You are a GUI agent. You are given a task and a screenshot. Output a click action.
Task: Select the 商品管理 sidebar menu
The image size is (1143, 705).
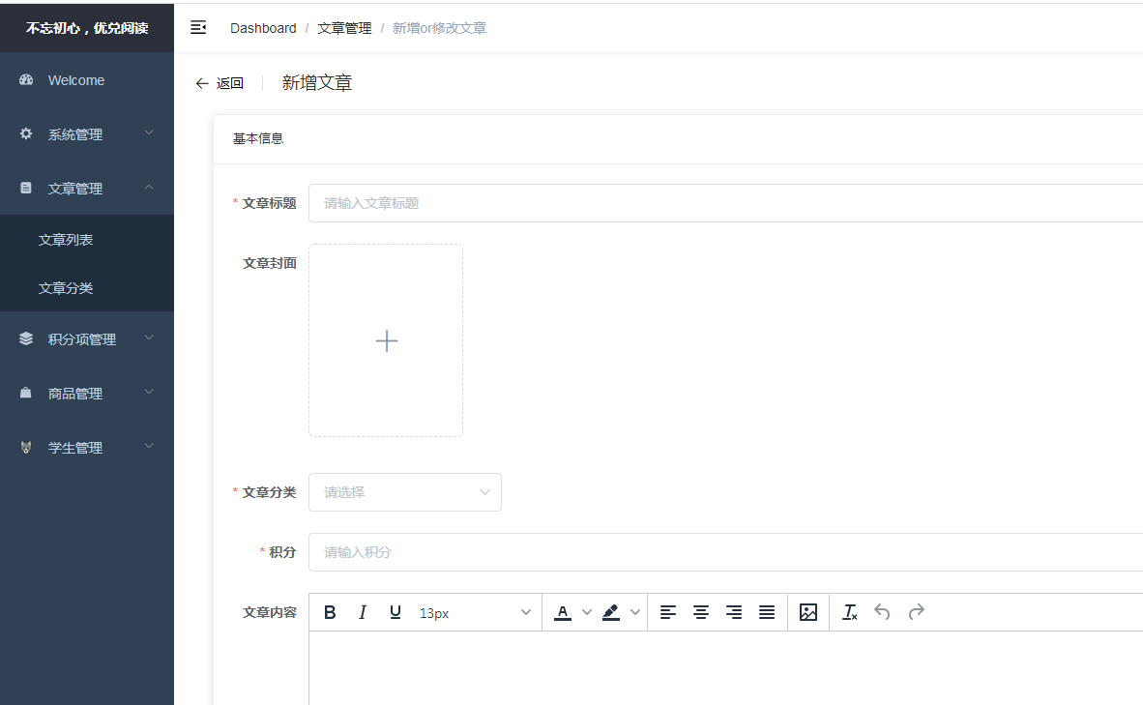pos(87,393)
